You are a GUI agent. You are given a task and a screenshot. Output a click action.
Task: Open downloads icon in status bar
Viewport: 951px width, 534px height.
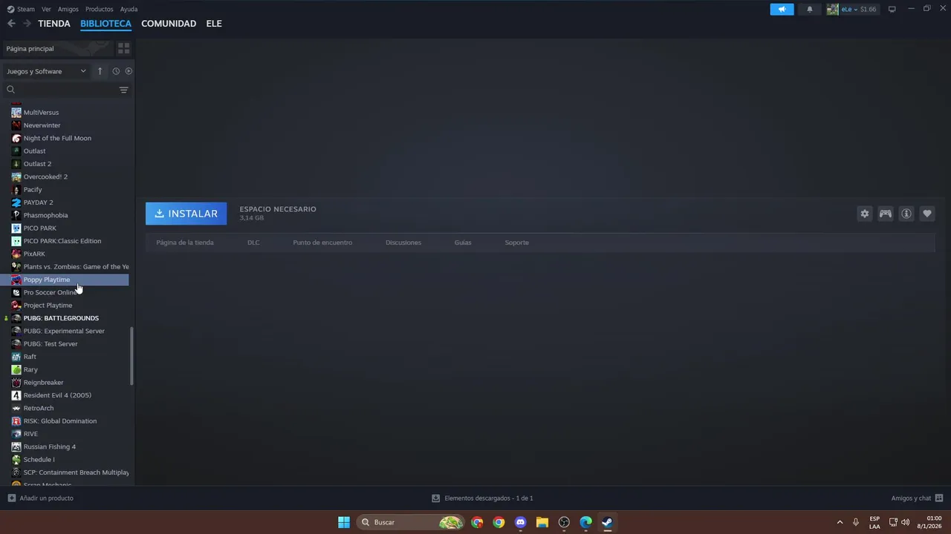click(436, 498)
